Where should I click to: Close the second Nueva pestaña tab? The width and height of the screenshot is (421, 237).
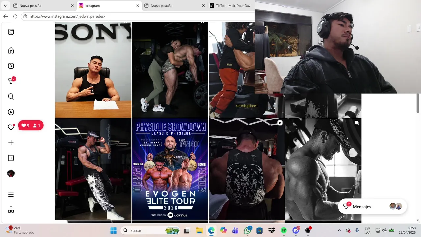click(203, 6)
